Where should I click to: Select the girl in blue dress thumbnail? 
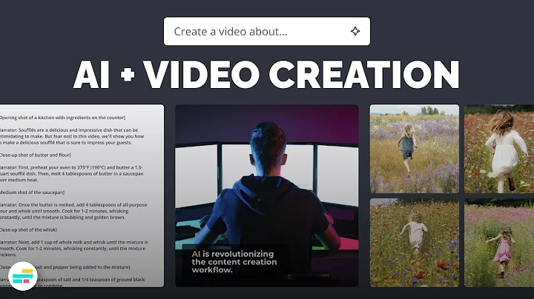click(x=415, y=149)
